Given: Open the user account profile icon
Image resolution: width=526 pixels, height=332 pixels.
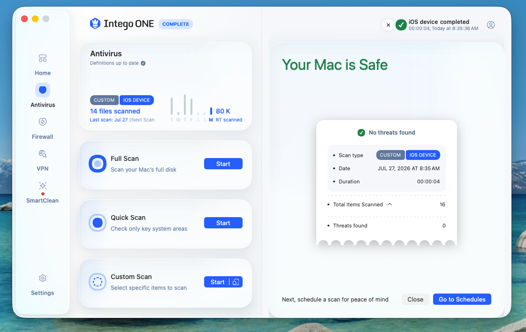Looking at the screenshot, I should coord(490,25).
